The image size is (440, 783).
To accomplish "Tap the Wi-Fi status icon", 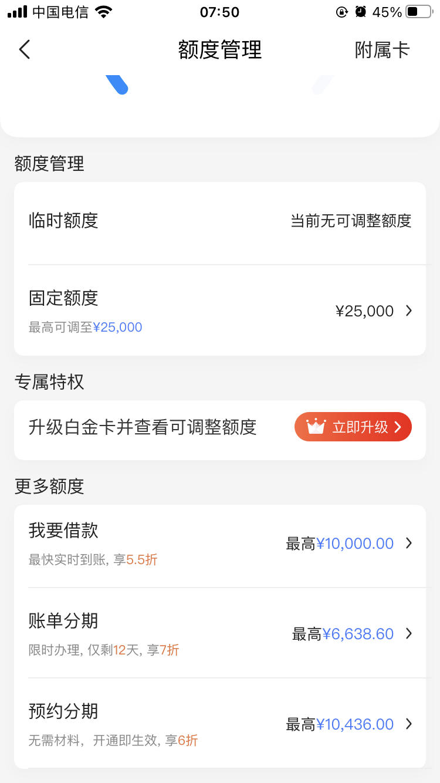I will click(x=104, y=12).
